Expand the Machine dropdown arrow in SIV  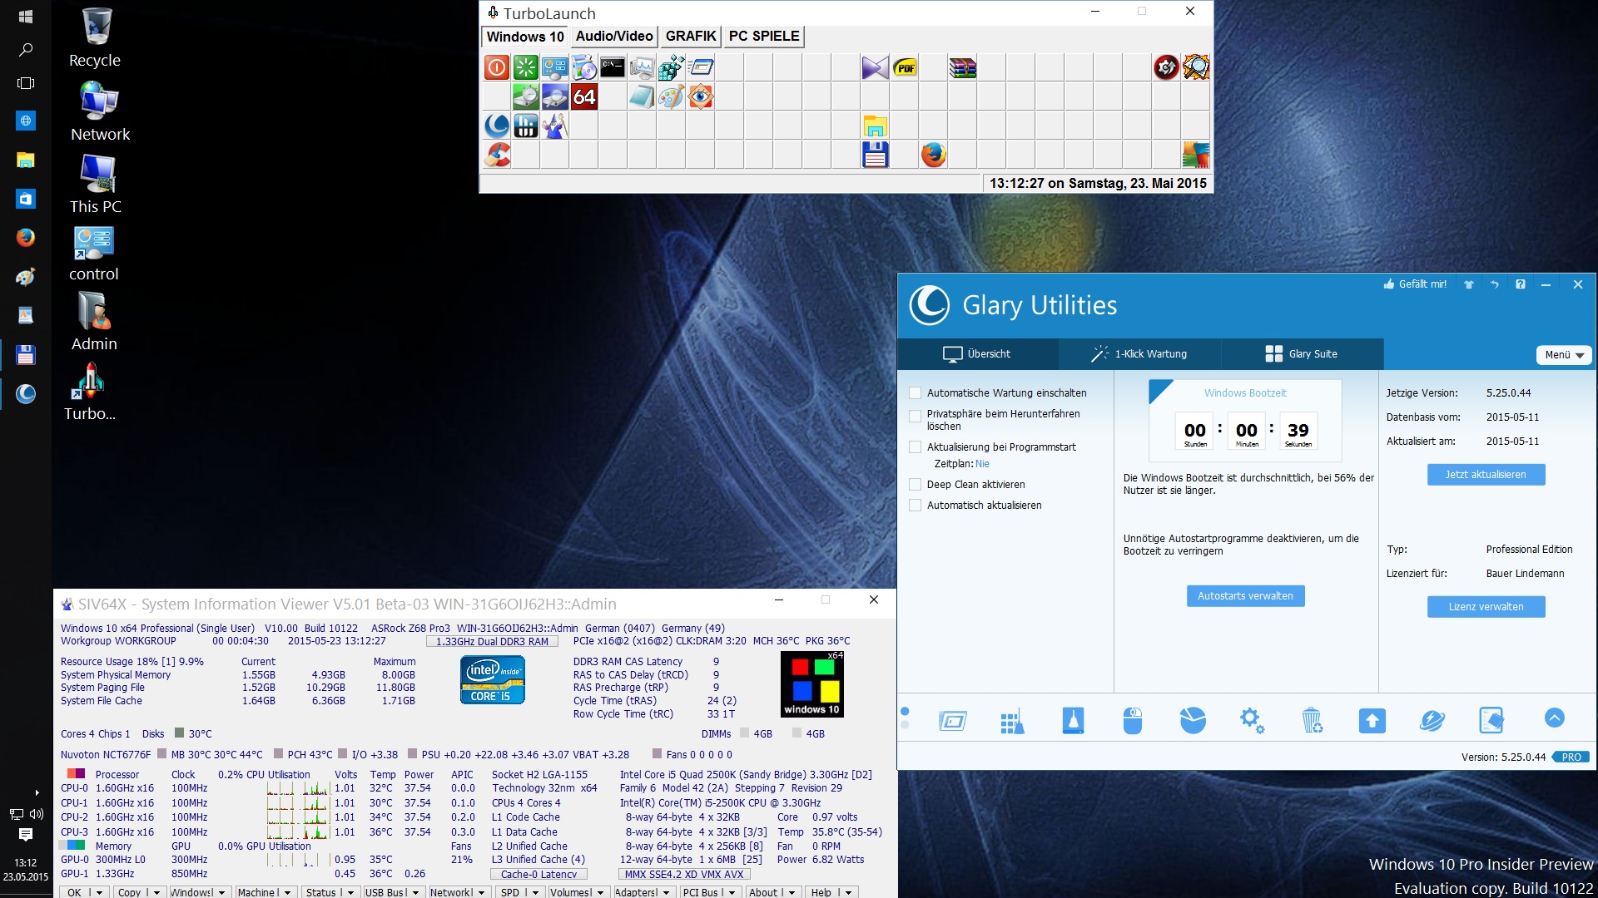tap(287, 892)
